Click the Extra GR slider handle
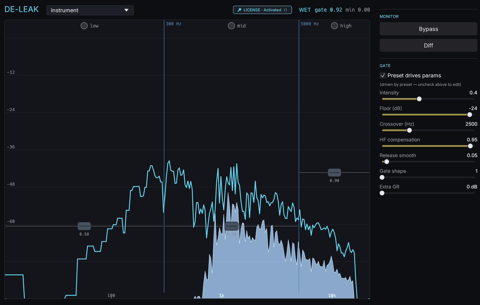Image resolution: width=480 pixels, height=305 pixels. 382,193
